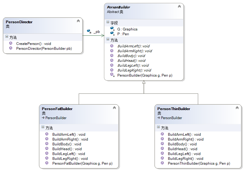The image size is (244, 171).
Task: Collapse the PersonFatBuilder class chevron
Action: 114,108
